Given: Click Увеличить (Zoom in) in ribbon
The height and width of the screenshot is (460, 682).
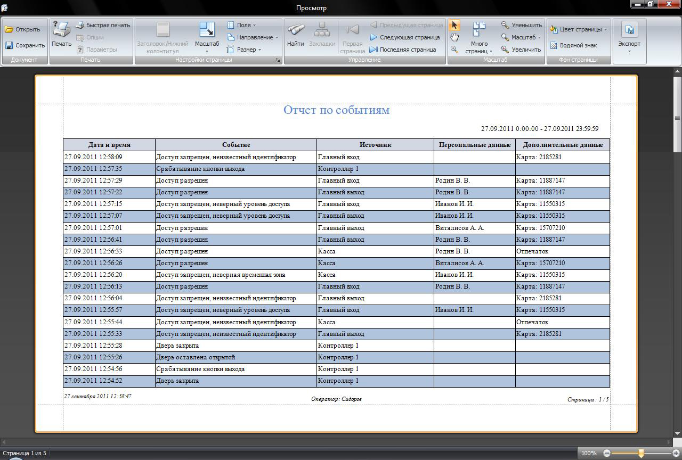Looking at the screenshot, I should coord(522,50).
